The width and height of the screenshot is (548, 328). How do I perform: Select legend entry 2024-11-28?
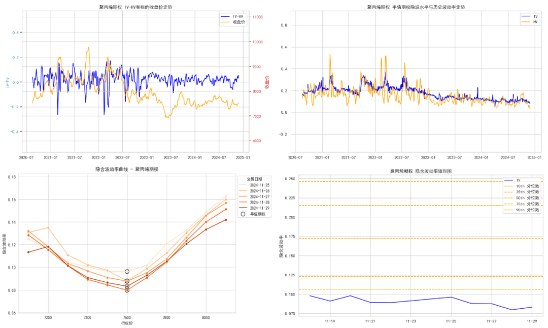(254, 202)
